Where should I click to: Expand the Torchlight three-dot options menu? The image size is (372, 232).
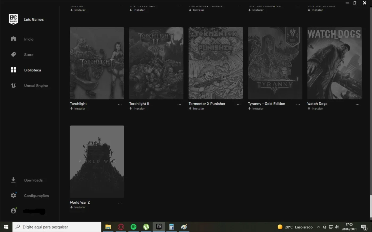(120, 104)
